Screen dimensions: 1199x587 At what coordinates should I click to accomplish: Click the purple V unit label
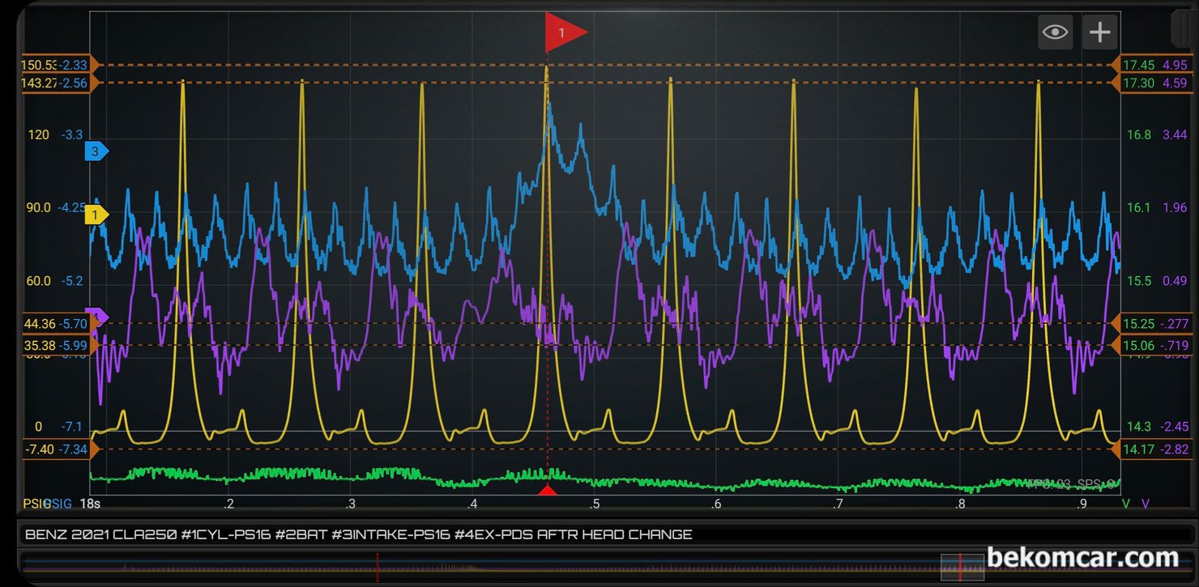pos(1146,504)
